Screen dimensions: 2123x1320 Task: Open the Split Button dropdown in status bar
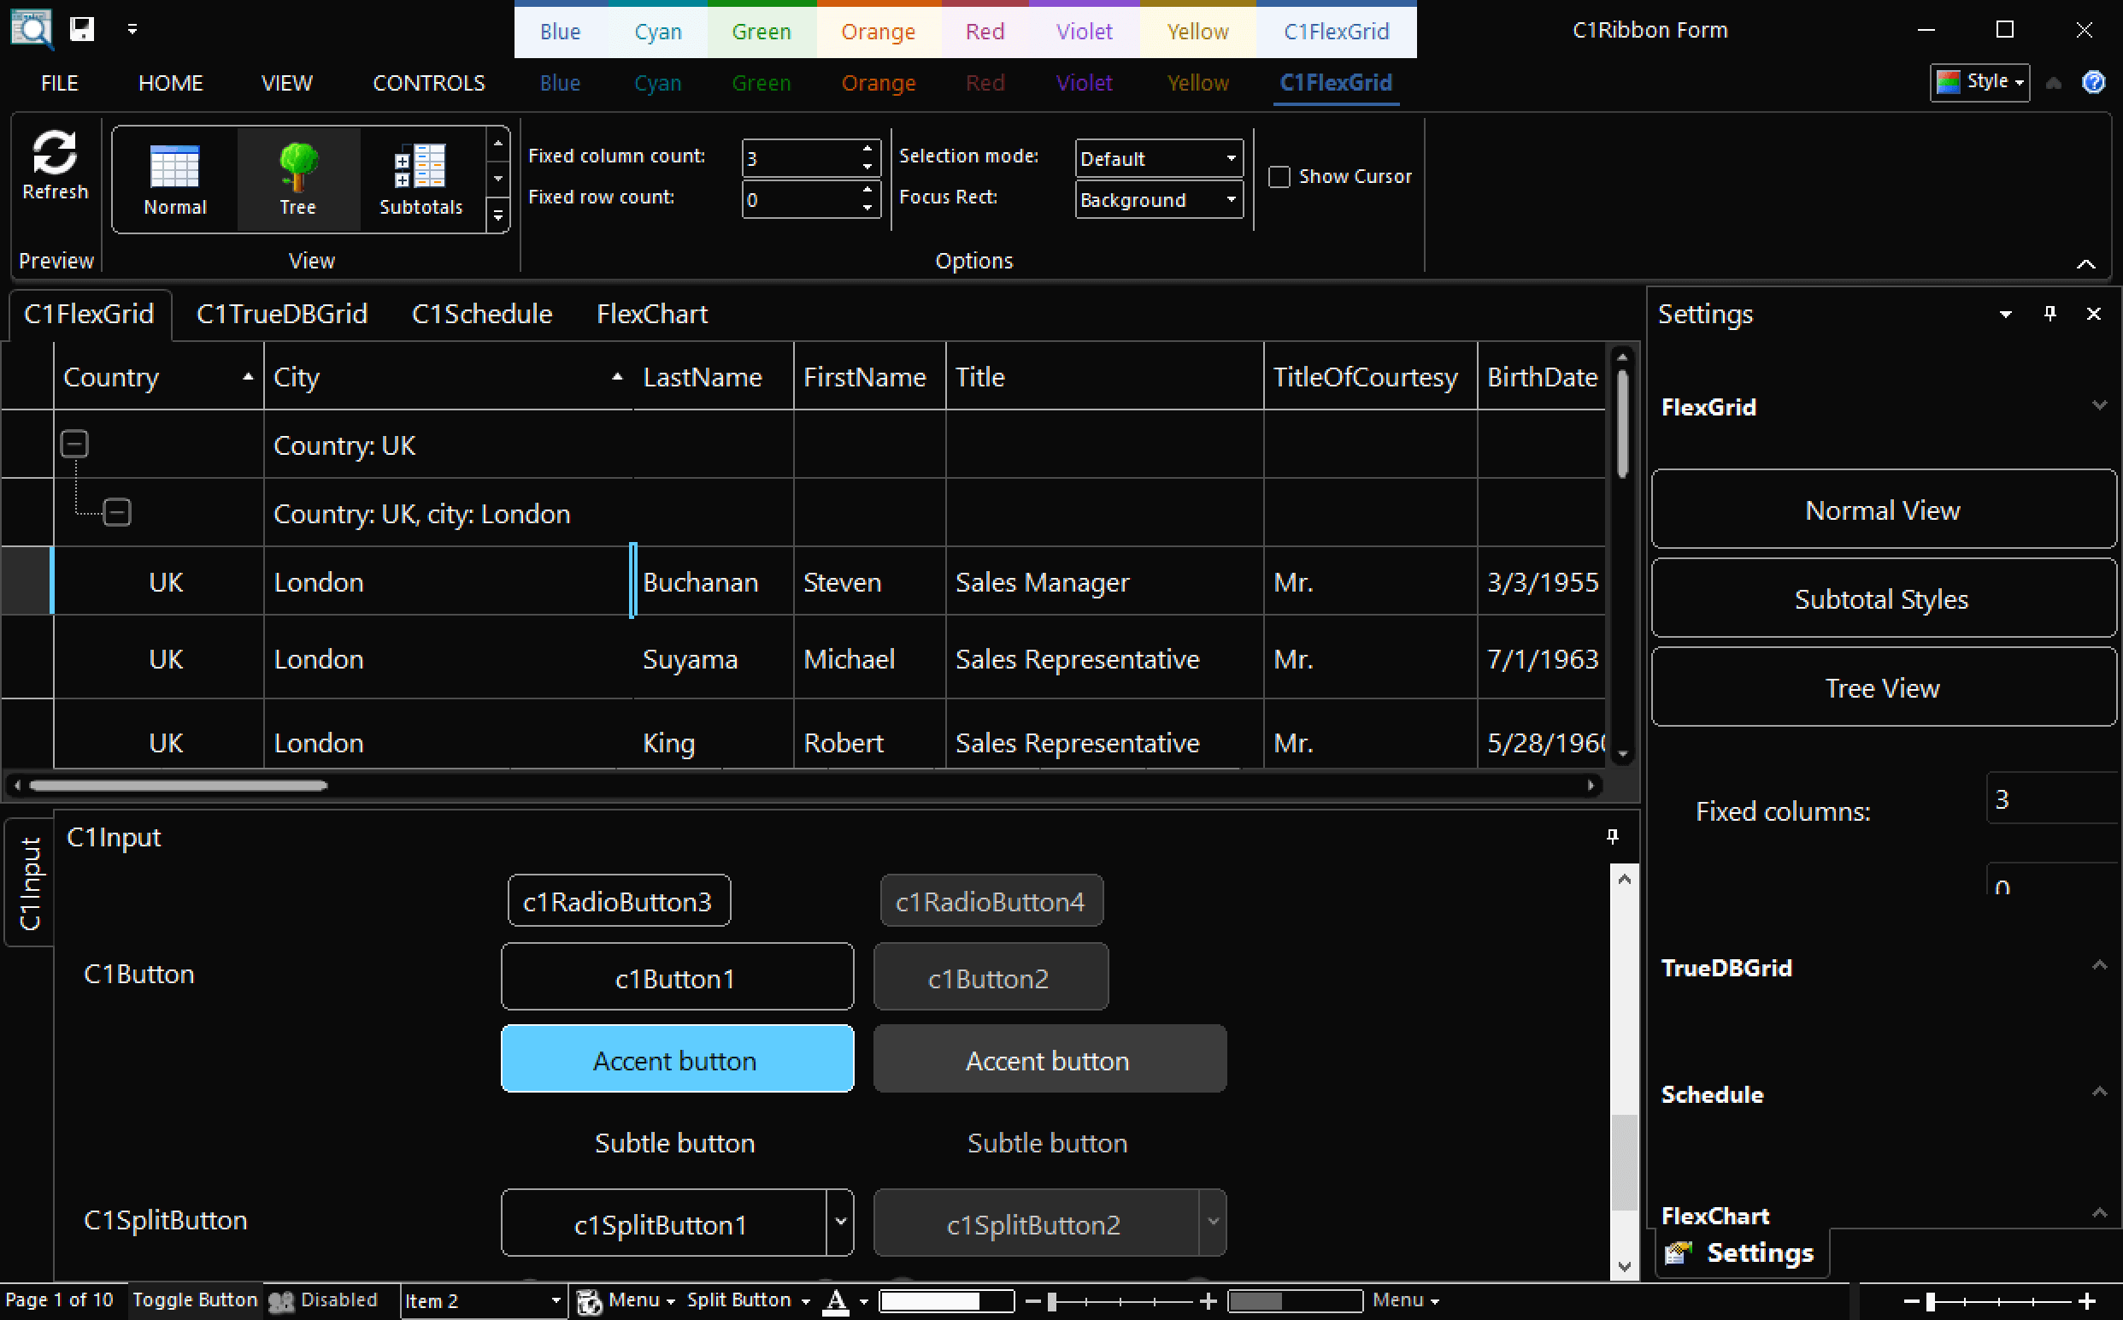coord(804,1302)
